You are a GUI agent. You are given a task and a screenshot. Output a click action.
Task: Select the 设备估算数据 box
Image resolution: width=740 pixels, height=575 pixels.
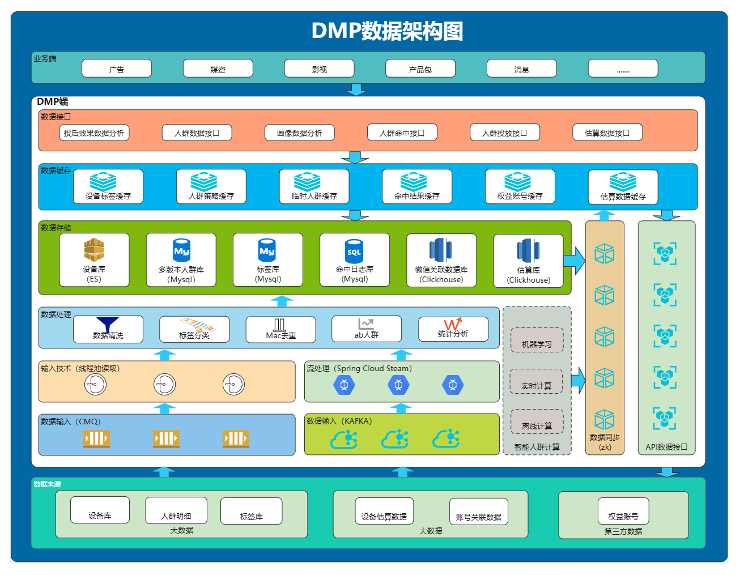[x=384, y=512]
